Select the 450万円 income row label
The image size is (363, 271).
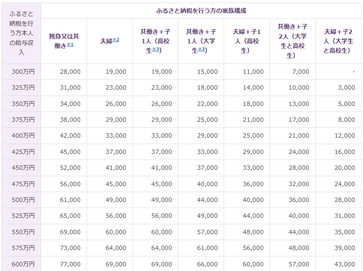tap(24, 168)
